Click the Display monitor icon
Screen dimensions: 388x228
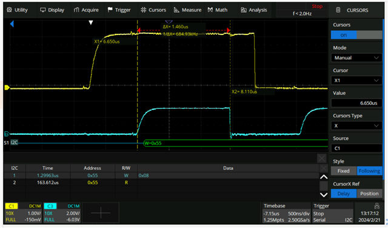tap(43, 10)
